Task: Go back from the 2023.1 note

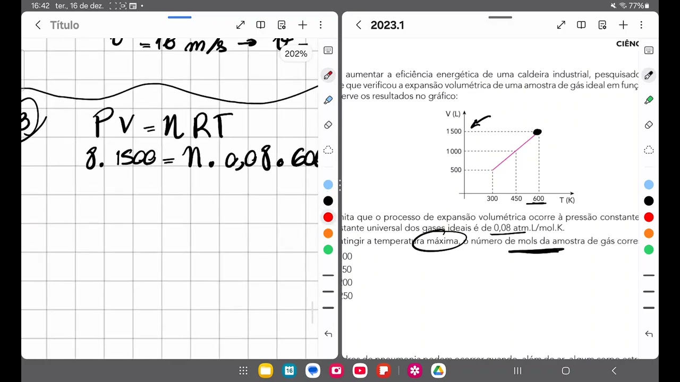Action: pyautogui.click(x=359, y=25)
